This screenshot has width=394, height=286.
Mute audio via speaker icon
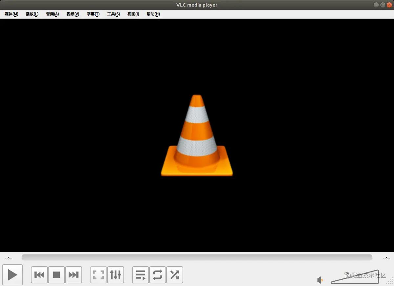[x=320, y=280]
